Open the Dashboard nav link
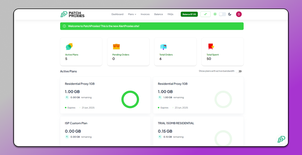Image resolution: width=302 pixels, height=155 pixels. tap(117, 14)
